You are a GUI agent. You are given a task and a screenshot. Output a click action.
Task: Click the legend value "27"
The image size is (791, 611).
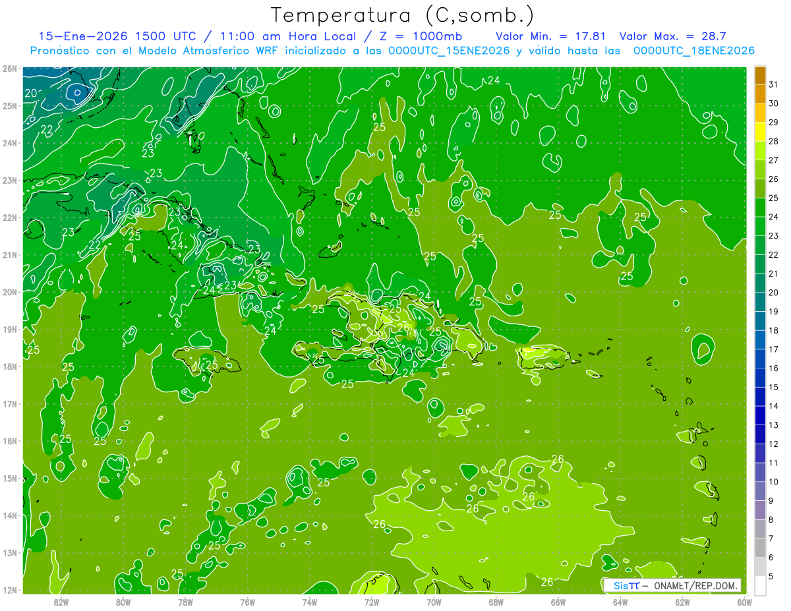tap(773, 160)
